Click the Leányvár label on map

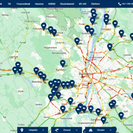[25, 13]
